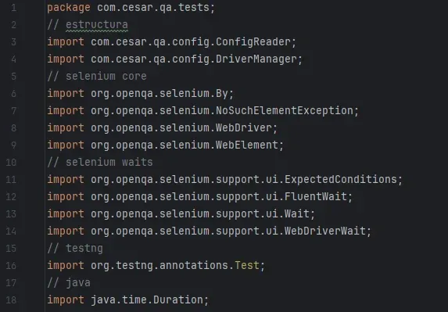
Task: Click 'DriverManager' in the import line
Action: pyautogui.click(x=256, y=59)
